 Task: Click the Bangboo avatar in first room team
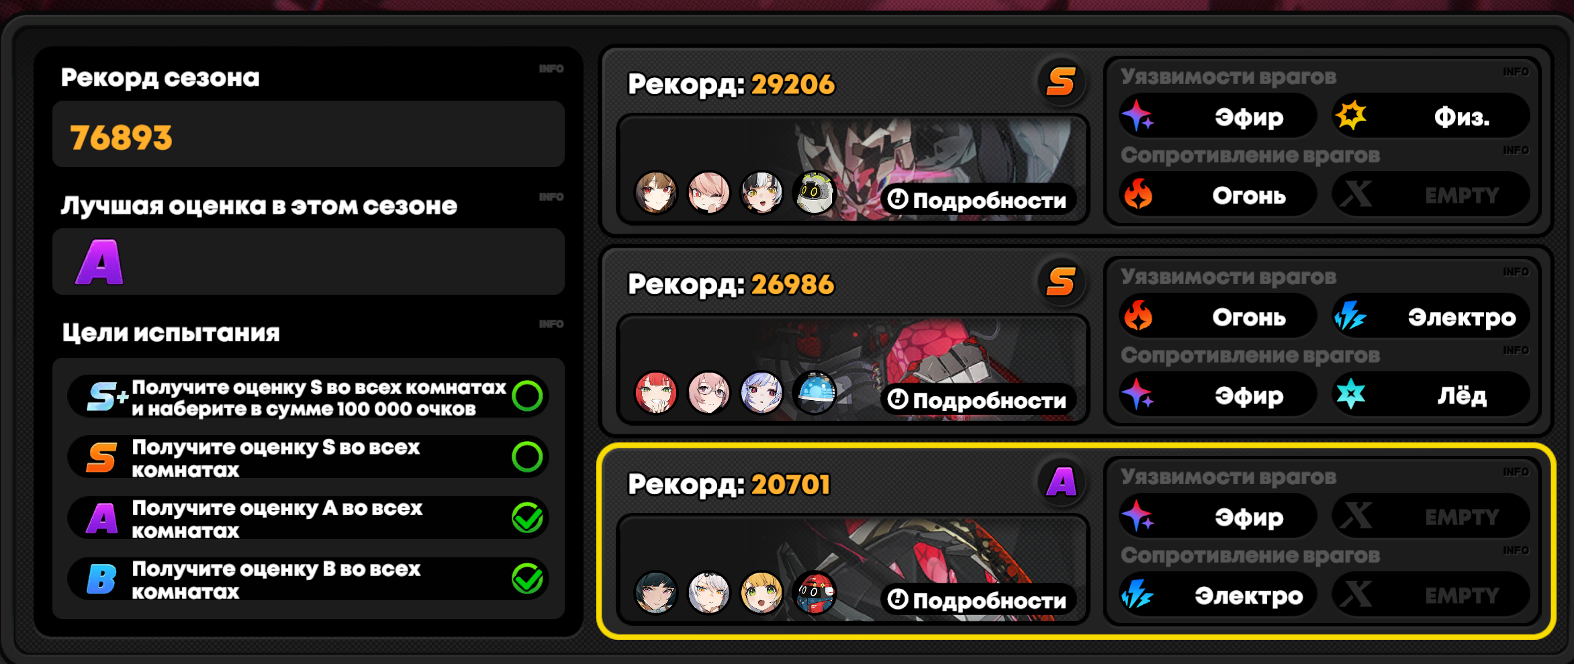pos(815,193)
